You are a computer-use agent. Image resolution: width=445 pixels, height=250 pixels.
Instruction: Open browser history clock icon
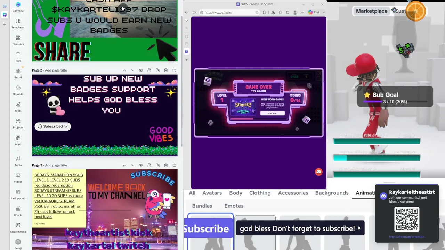[x=288, y=12]
